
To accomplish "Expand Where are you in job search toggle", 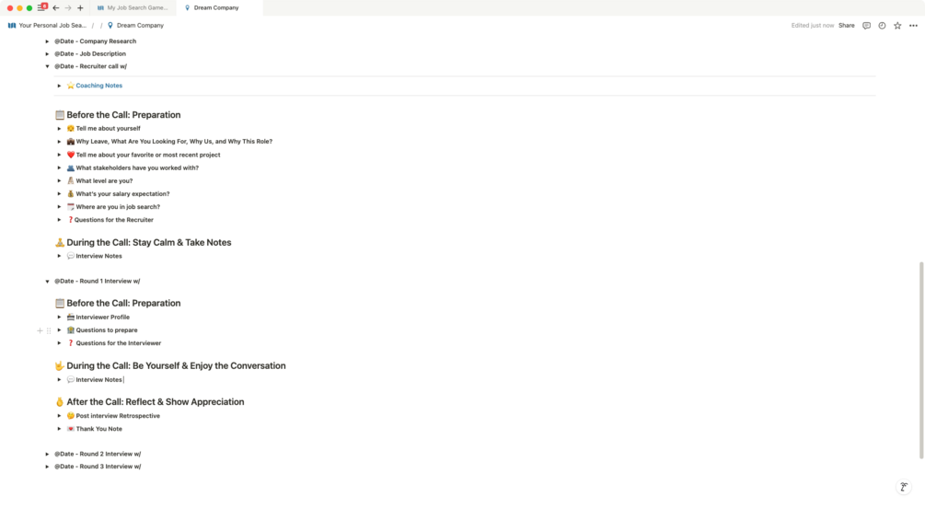I will pos(59,207).
